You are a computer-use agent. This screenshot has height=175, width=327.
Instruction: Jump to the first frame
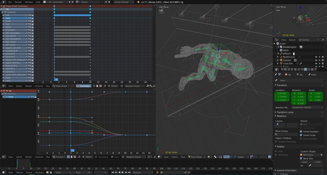coord(113,172)
